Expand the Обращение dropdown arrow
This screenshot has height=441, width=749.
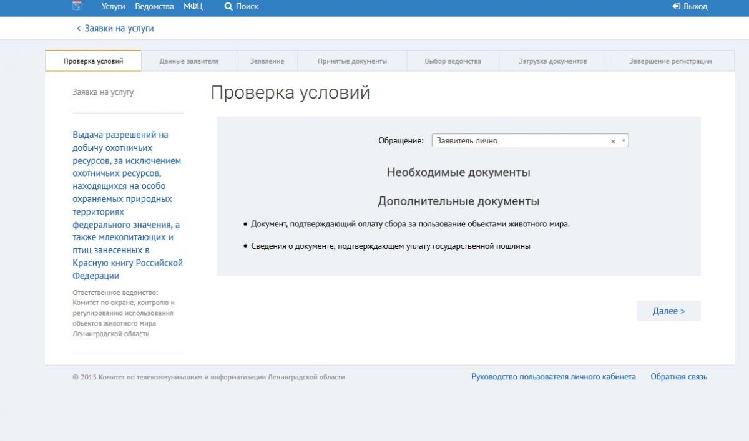click(x=624, y=142)
